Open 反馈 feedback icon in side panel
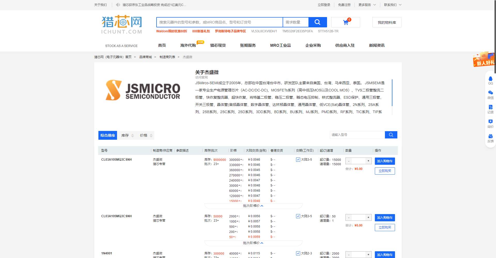 click(490, 138)
